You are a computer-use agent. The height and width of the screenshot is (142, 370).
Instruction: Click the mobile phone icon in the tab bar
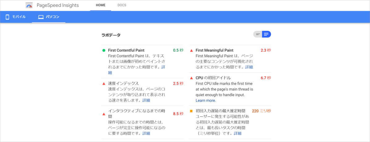[x=7, y=17]
